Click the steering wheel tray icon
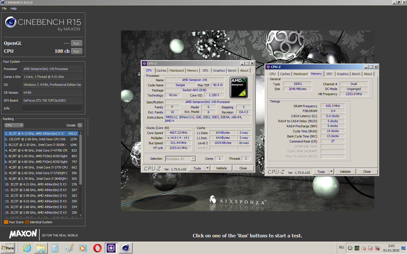The image size is (407, 254). (350, 248)
